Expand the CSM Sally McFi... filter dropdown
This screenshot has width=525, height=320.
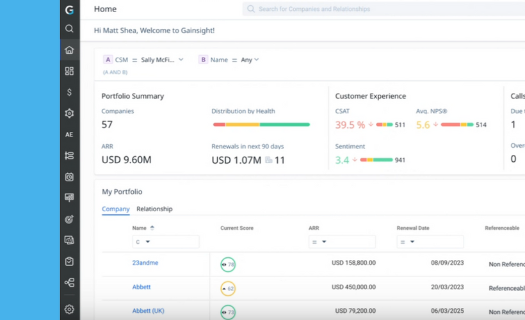coord(181,60)
